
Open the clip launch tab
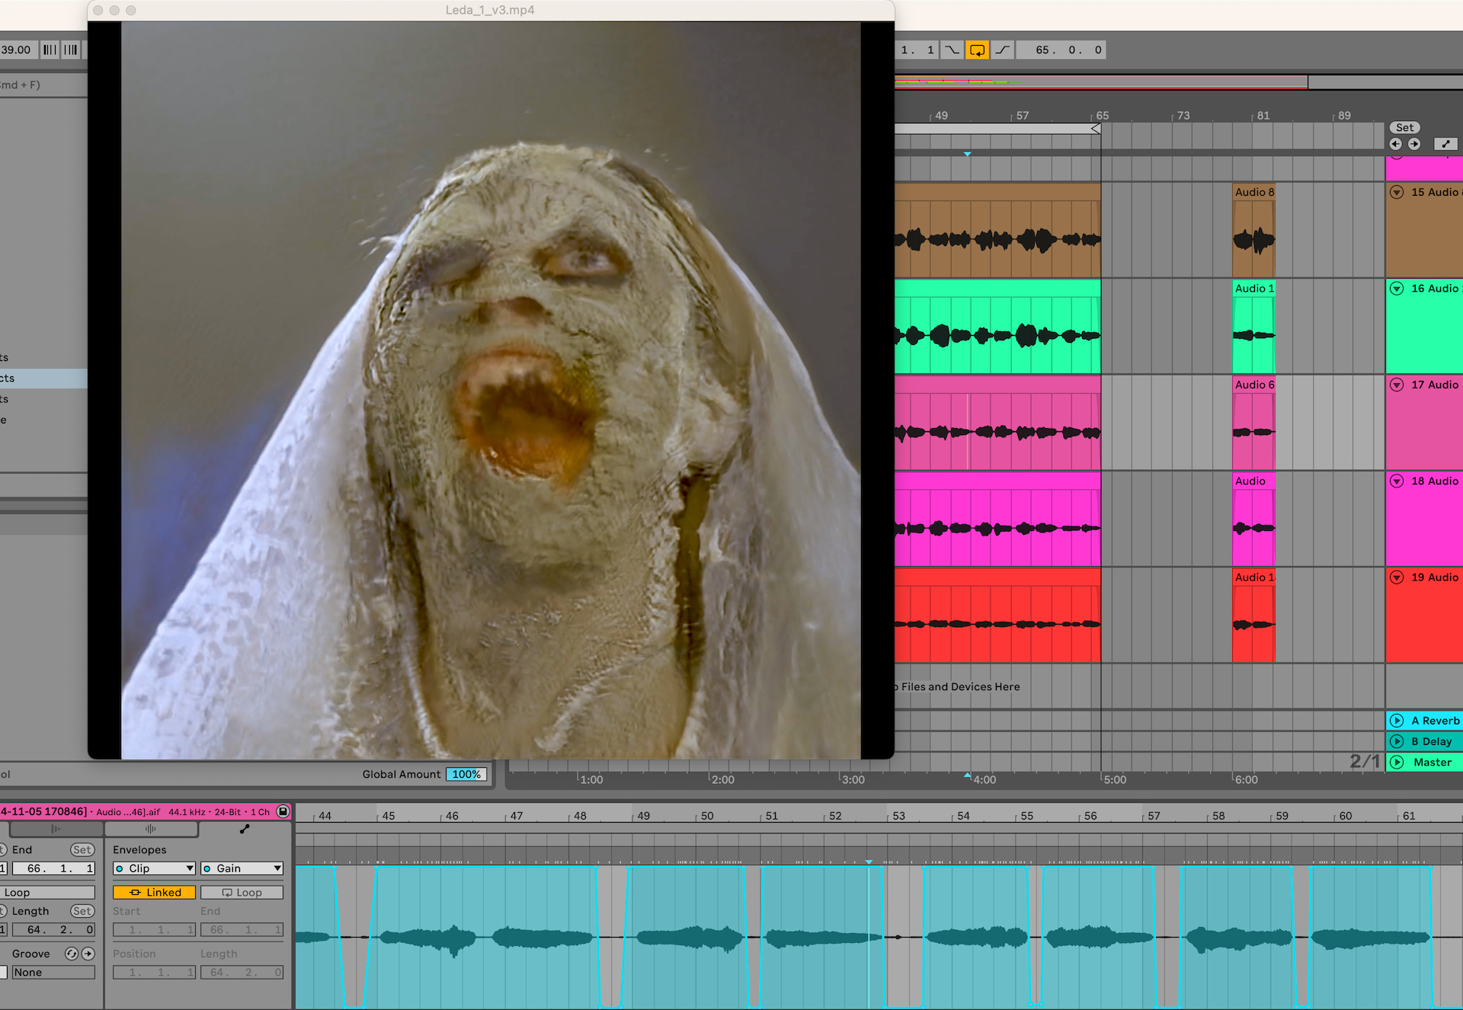(x=56, y=829)
